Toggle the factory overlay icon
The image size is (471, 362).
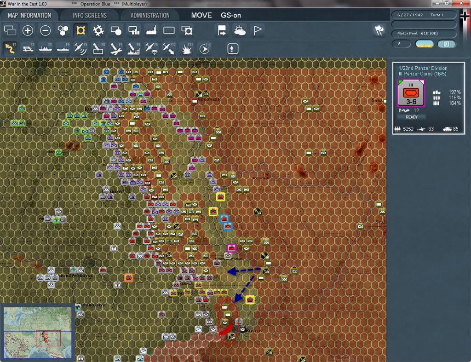click(151, 30)
